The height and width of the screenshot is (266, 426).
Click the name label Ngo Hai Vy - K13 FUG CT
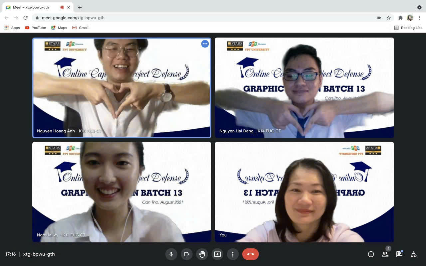click(61, 235)
